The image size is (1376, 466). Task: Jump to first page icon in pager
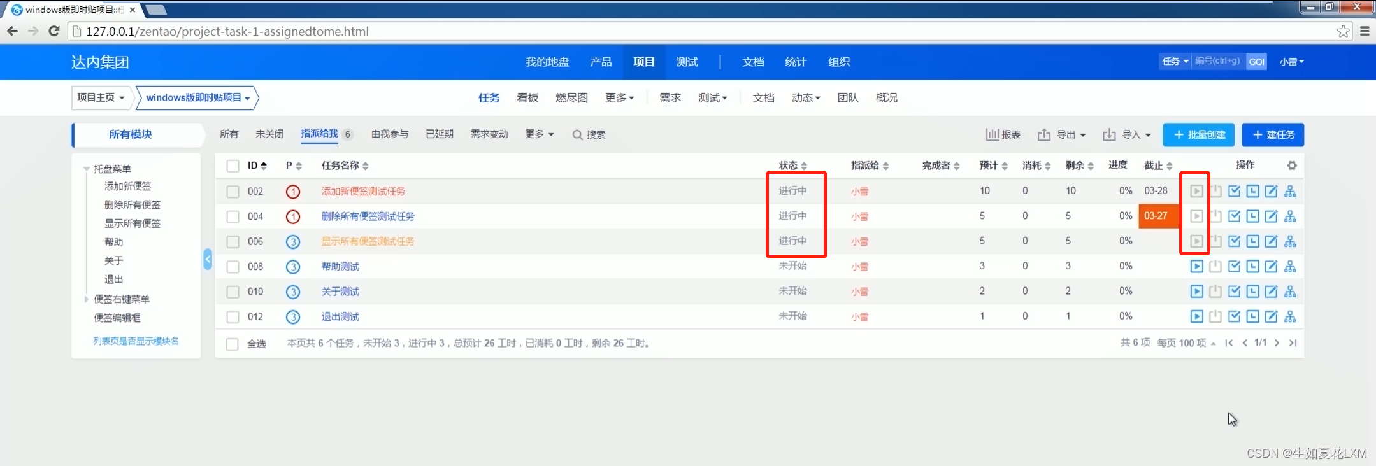pyautogui.click(x=1229, y=343)
